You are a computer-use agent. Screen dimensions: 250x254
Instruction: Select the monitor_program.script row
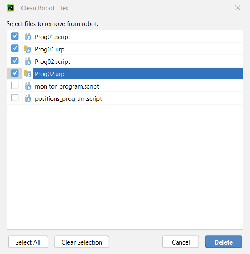tap(125, 86)
